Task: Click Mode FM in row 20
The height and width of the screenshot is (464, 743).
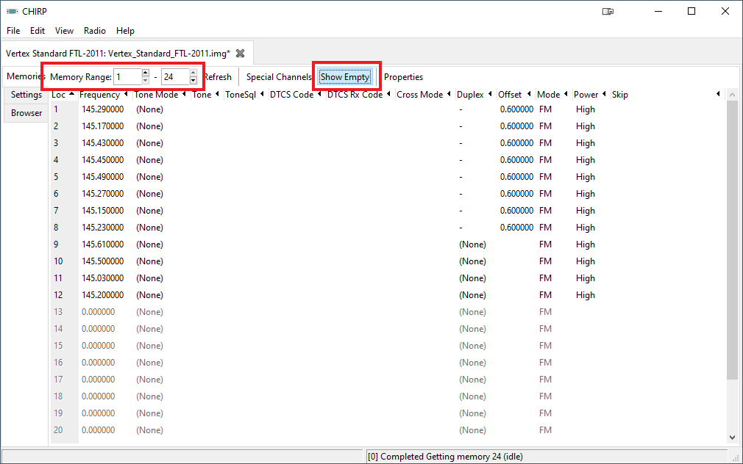Action: (545, 430)
